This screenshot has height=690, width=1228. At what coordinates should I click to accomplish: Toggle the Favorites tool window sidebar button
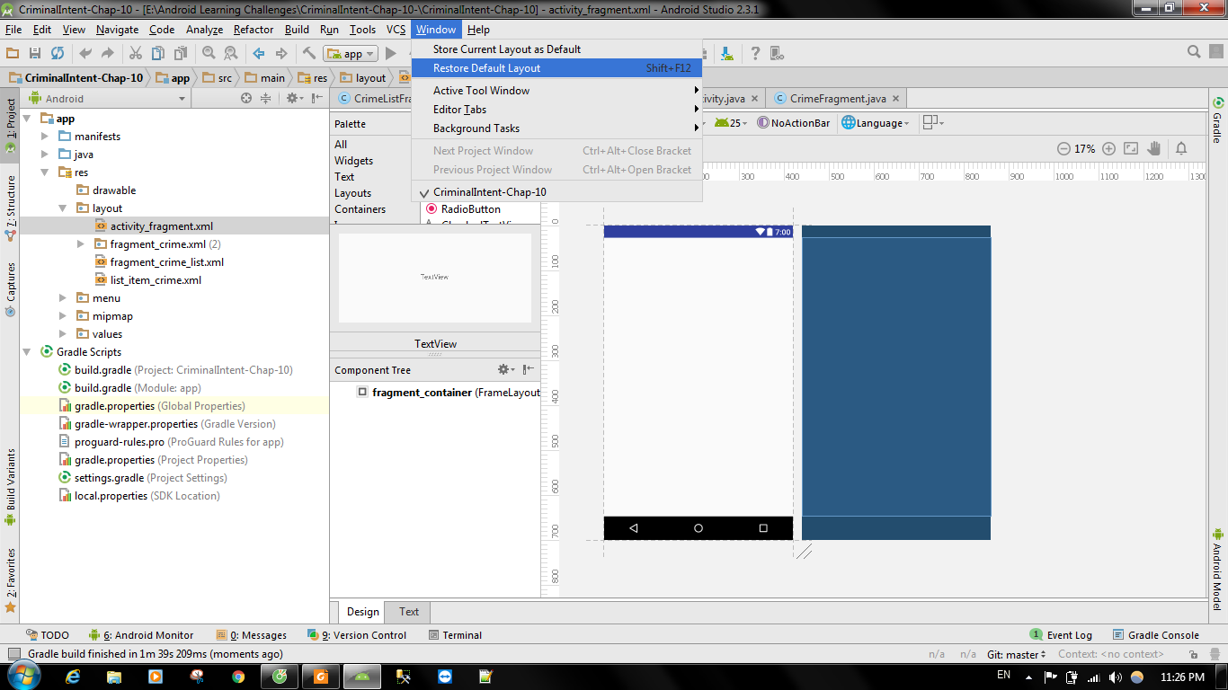10,580
